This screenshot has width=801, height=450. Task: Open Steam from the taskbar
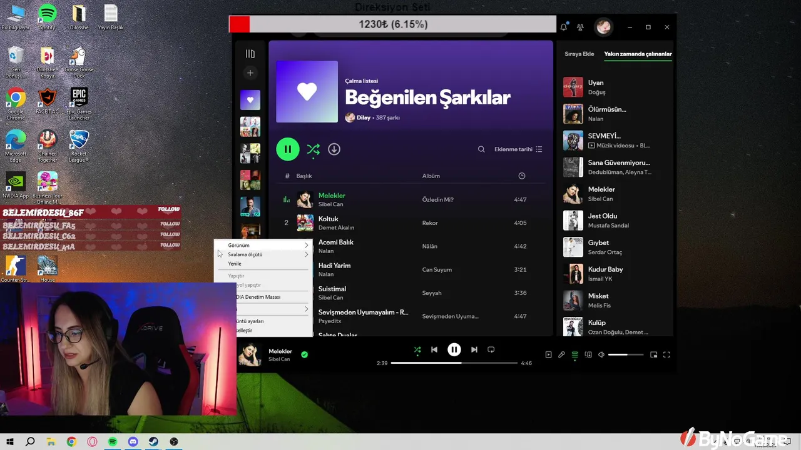tap(153, 442)
